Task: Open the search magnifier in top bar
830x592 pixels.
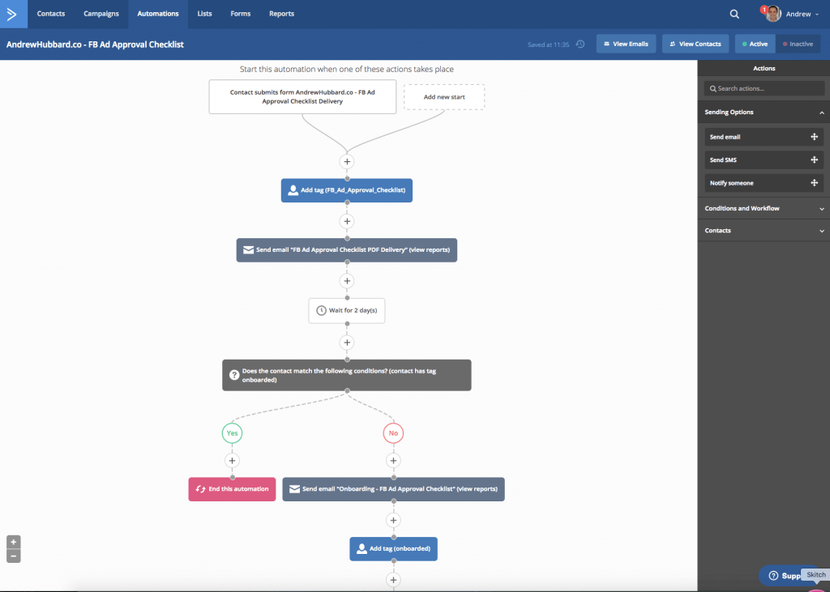Action: tap(734, 14)
